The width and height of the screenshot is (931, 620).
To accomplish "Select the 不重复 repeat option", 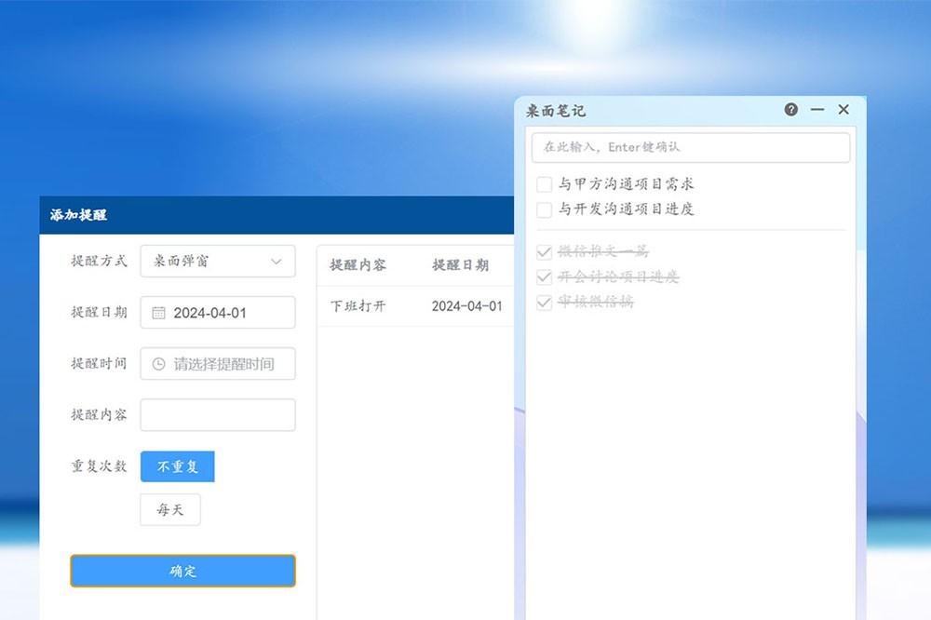I will click(x=177, y=466).
